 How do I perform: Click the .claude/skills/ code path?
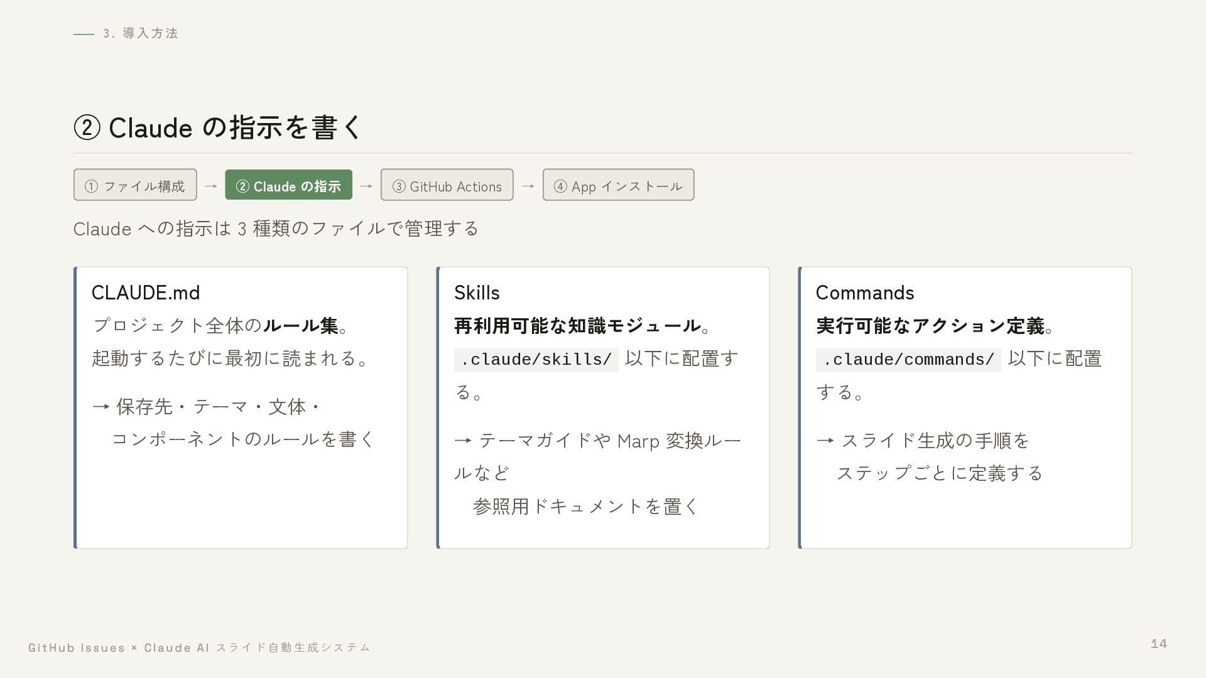pyautogui.click(x=536, y=360)
